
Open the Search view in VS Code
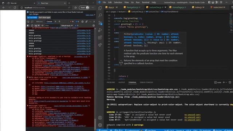pyautogui.click(x=100, y=15)
